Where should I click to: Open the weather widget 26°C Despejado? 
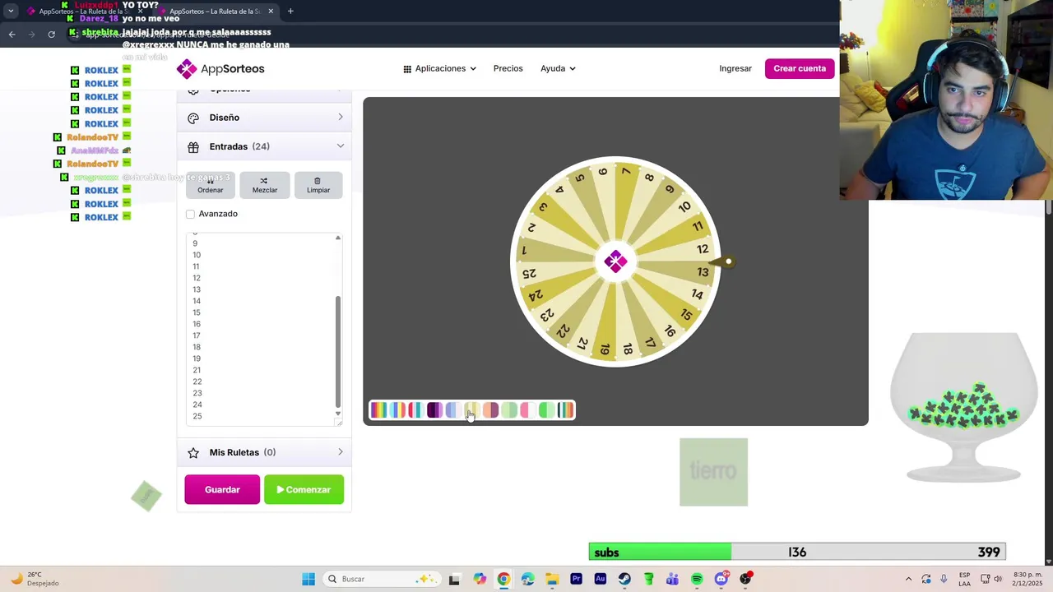click(35, 579)
